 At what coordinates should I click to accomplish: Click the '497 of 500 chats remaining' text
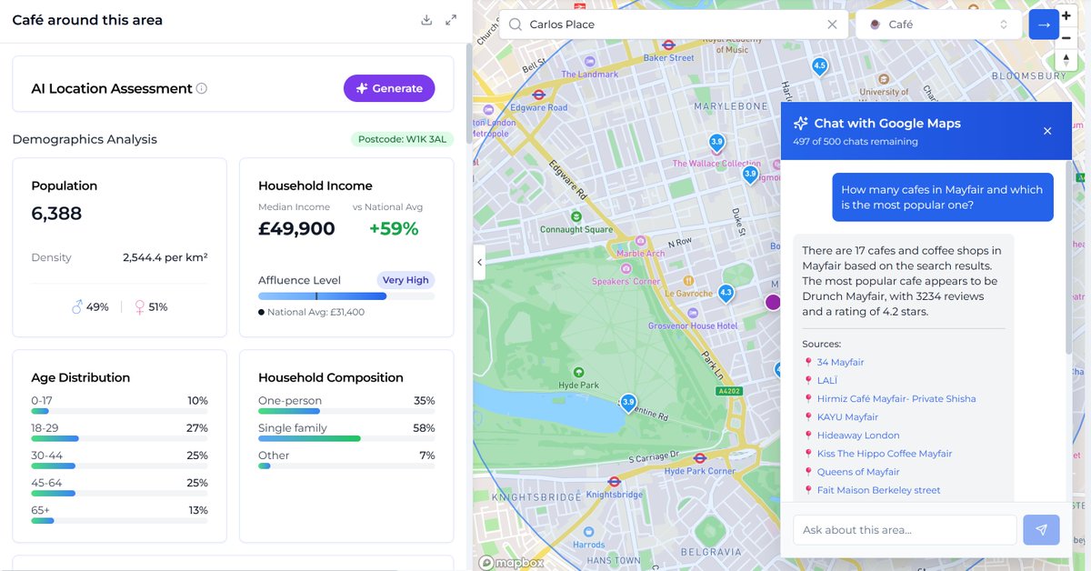[856, 142]
